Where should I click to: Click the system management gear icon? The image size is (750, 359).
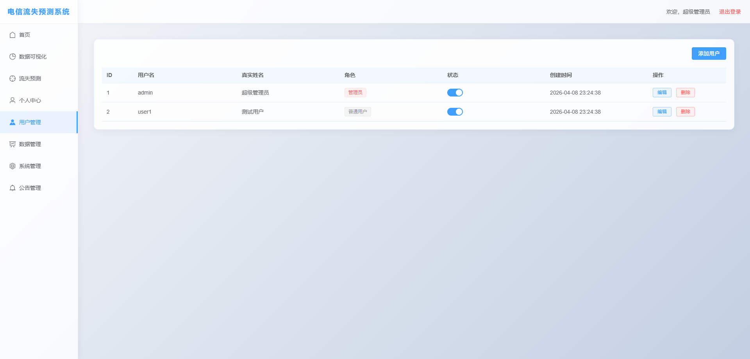tap(12, 166)
